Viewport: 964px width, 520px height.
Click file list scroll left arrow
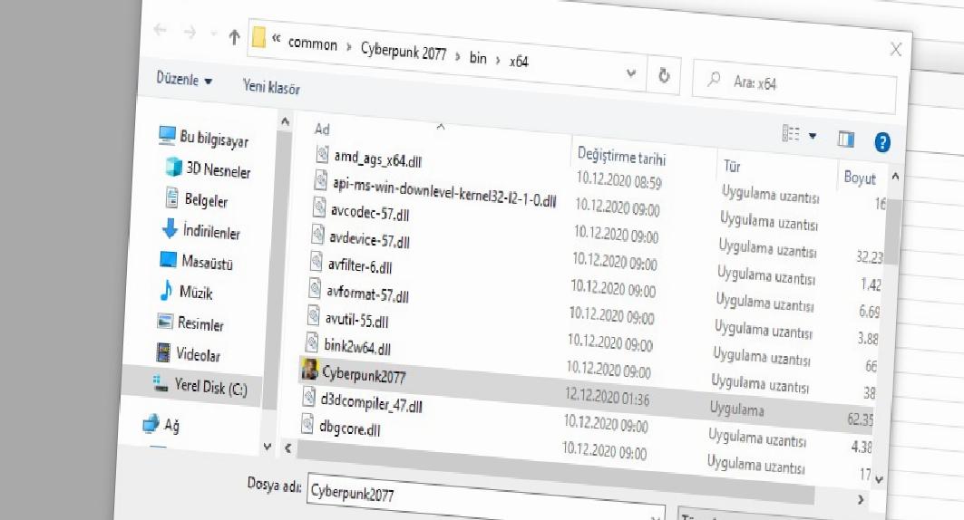coord(287,448)
